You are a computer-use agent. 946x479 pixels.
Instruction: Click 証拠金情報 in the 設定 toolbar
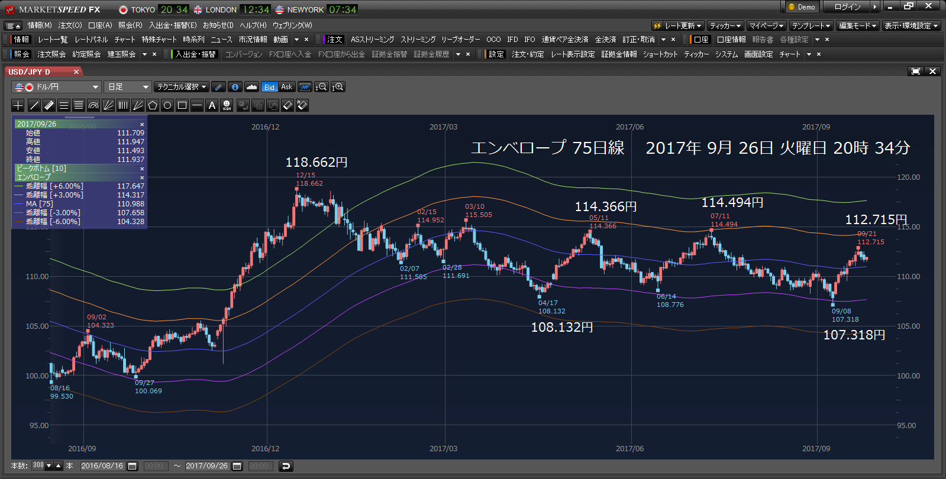pyautogui.click(x=619, y=54)
